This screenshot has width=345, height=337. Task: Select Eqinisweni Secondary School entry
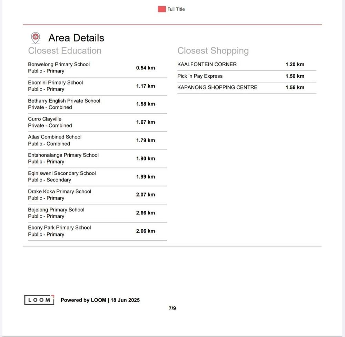click(62, 173)
